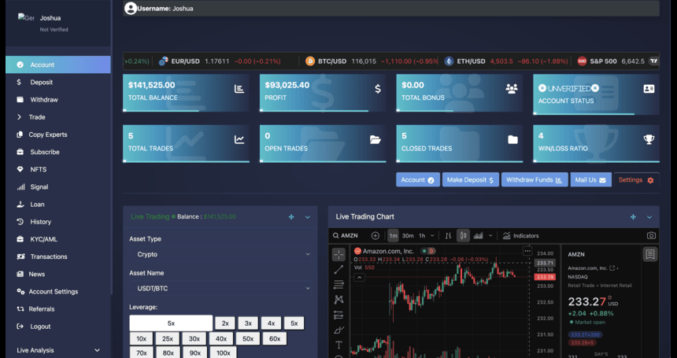677x358 pixels.
Task: Click the move icon on Live Trading Chart panel
Action: point(633,216)
